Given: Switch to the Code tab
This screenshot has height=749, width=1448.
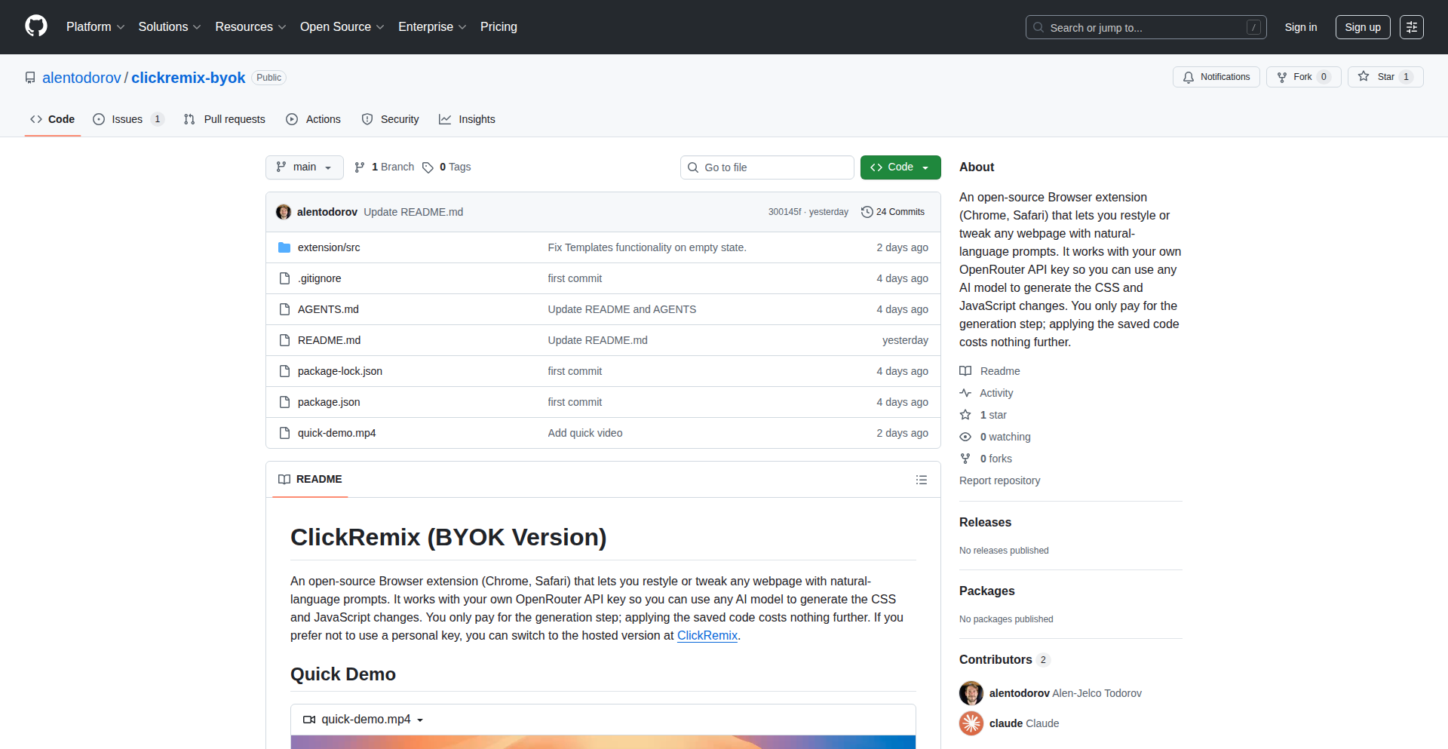Looking at the screenshot, I should 53,119.
